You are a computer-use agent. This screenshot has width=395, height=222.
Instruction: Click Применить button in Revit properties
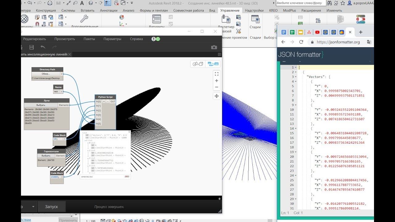(68, 220)
